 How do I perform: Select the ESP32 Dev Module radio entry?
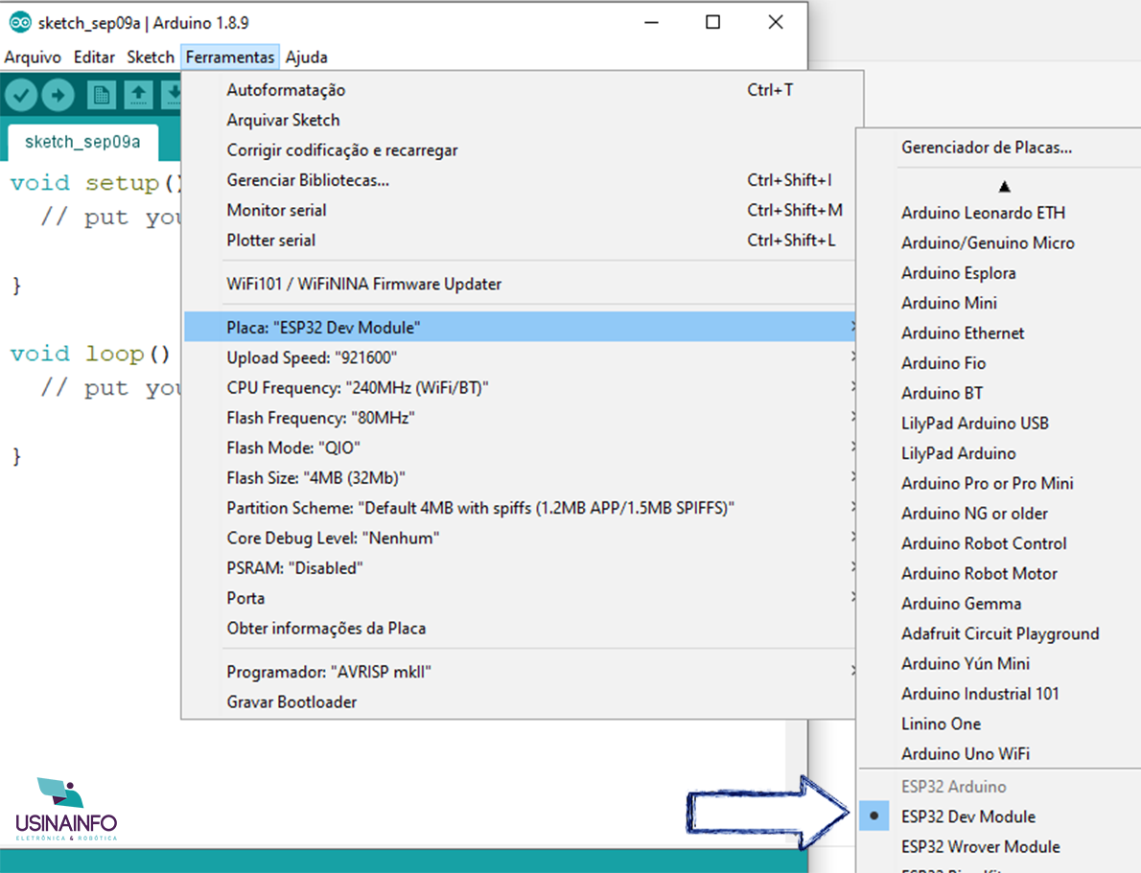[1000, 816]
